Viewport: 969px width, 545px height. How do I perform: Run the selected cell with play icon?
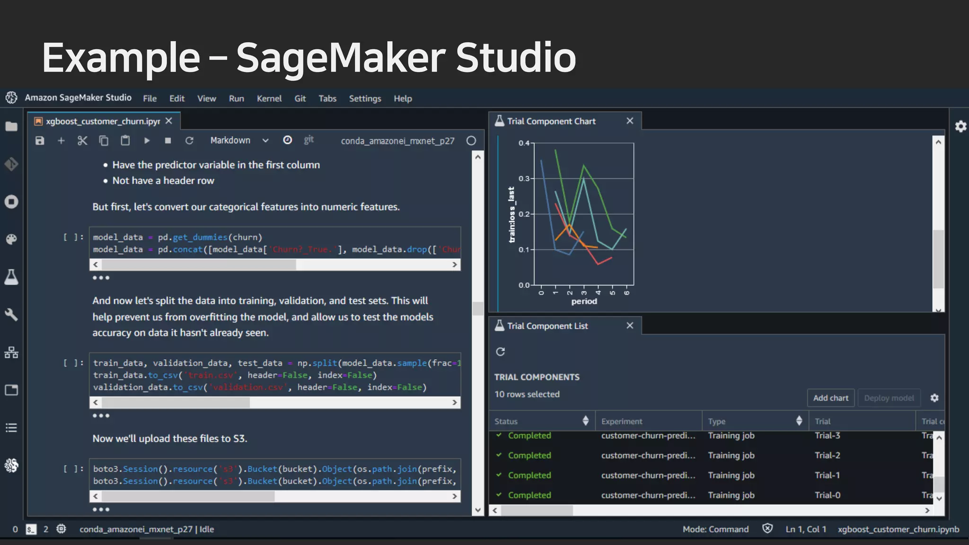(147, 141)
